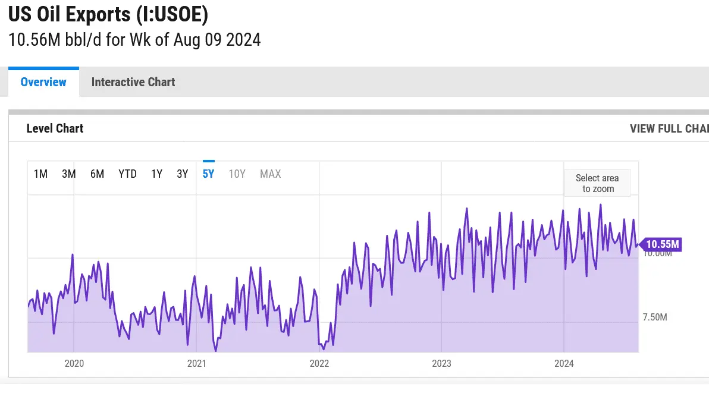This screenshot has height=393, width=709.
Task: Select the YTD range
Action: click(127, 174)
